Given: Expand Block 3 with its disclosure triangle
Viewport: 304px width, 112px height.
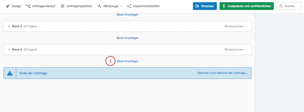Looking at the screenshot, I should pos(9,26).
